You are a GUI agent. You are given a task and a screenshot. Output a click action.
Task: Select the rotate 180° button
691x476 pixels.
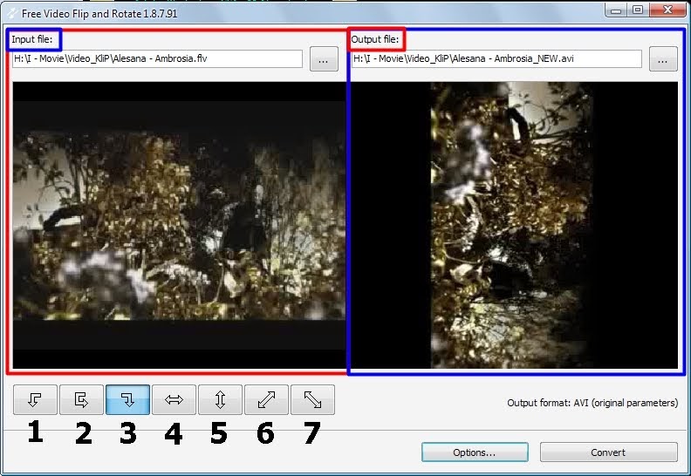click(x=81, y=400)
